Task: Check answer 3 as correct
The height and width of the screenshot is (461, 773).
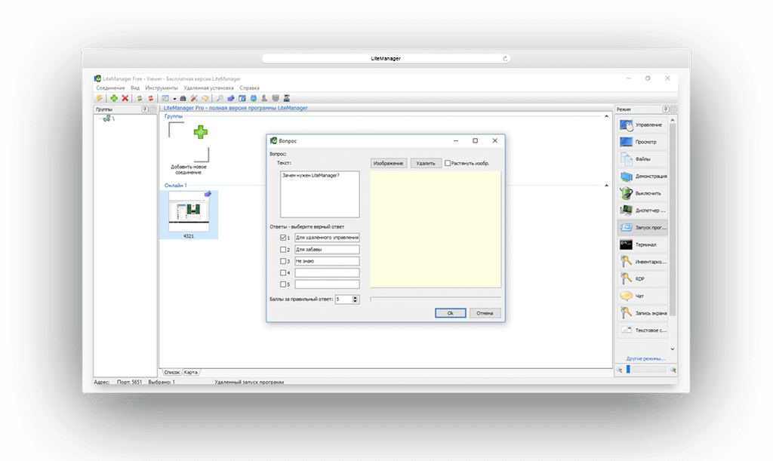Action: coord(283,261)
